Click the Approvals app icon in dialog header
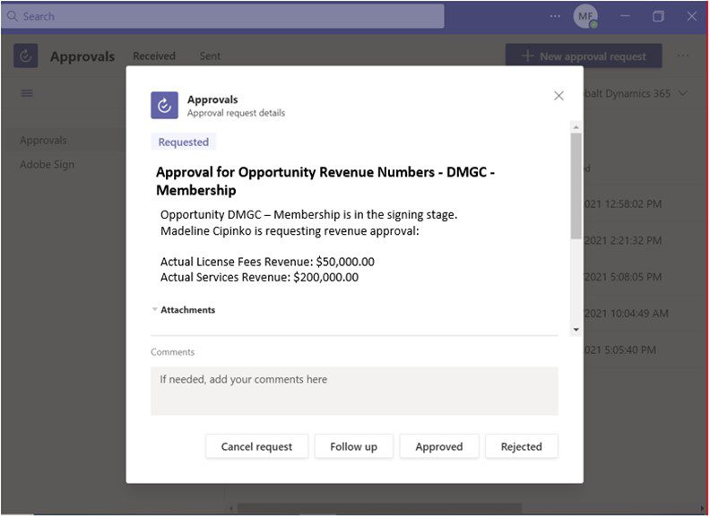 click(164, 105)
